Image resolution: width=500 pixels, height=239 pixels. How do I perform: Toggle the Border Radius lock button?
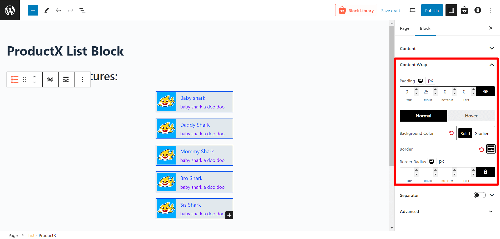486,172
